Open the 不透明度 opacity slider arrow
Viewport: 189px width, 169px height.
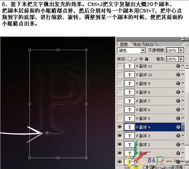(181, 50)
